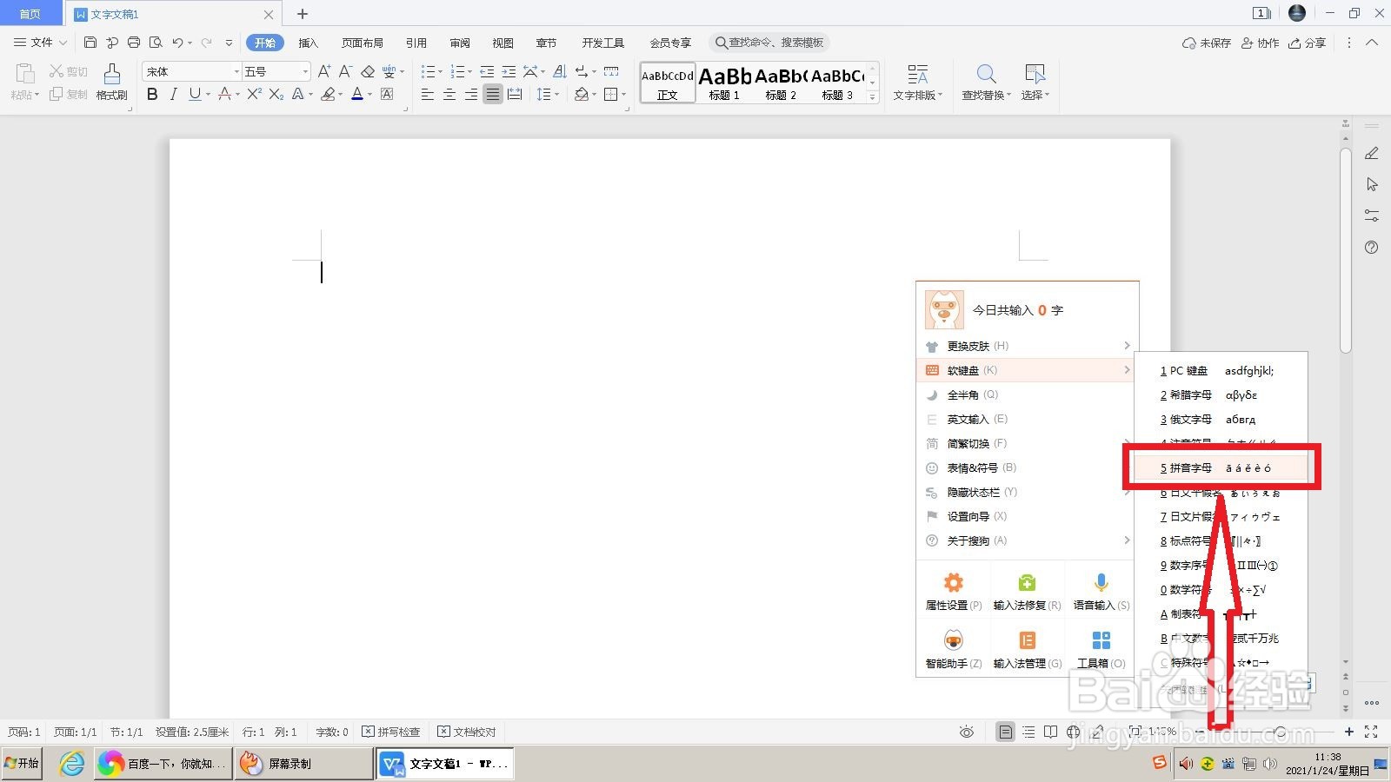Screen dimensions: 1391x782
Task: Select 2 希腊字母 soft keyboard option
Action: click(1221, 394)
